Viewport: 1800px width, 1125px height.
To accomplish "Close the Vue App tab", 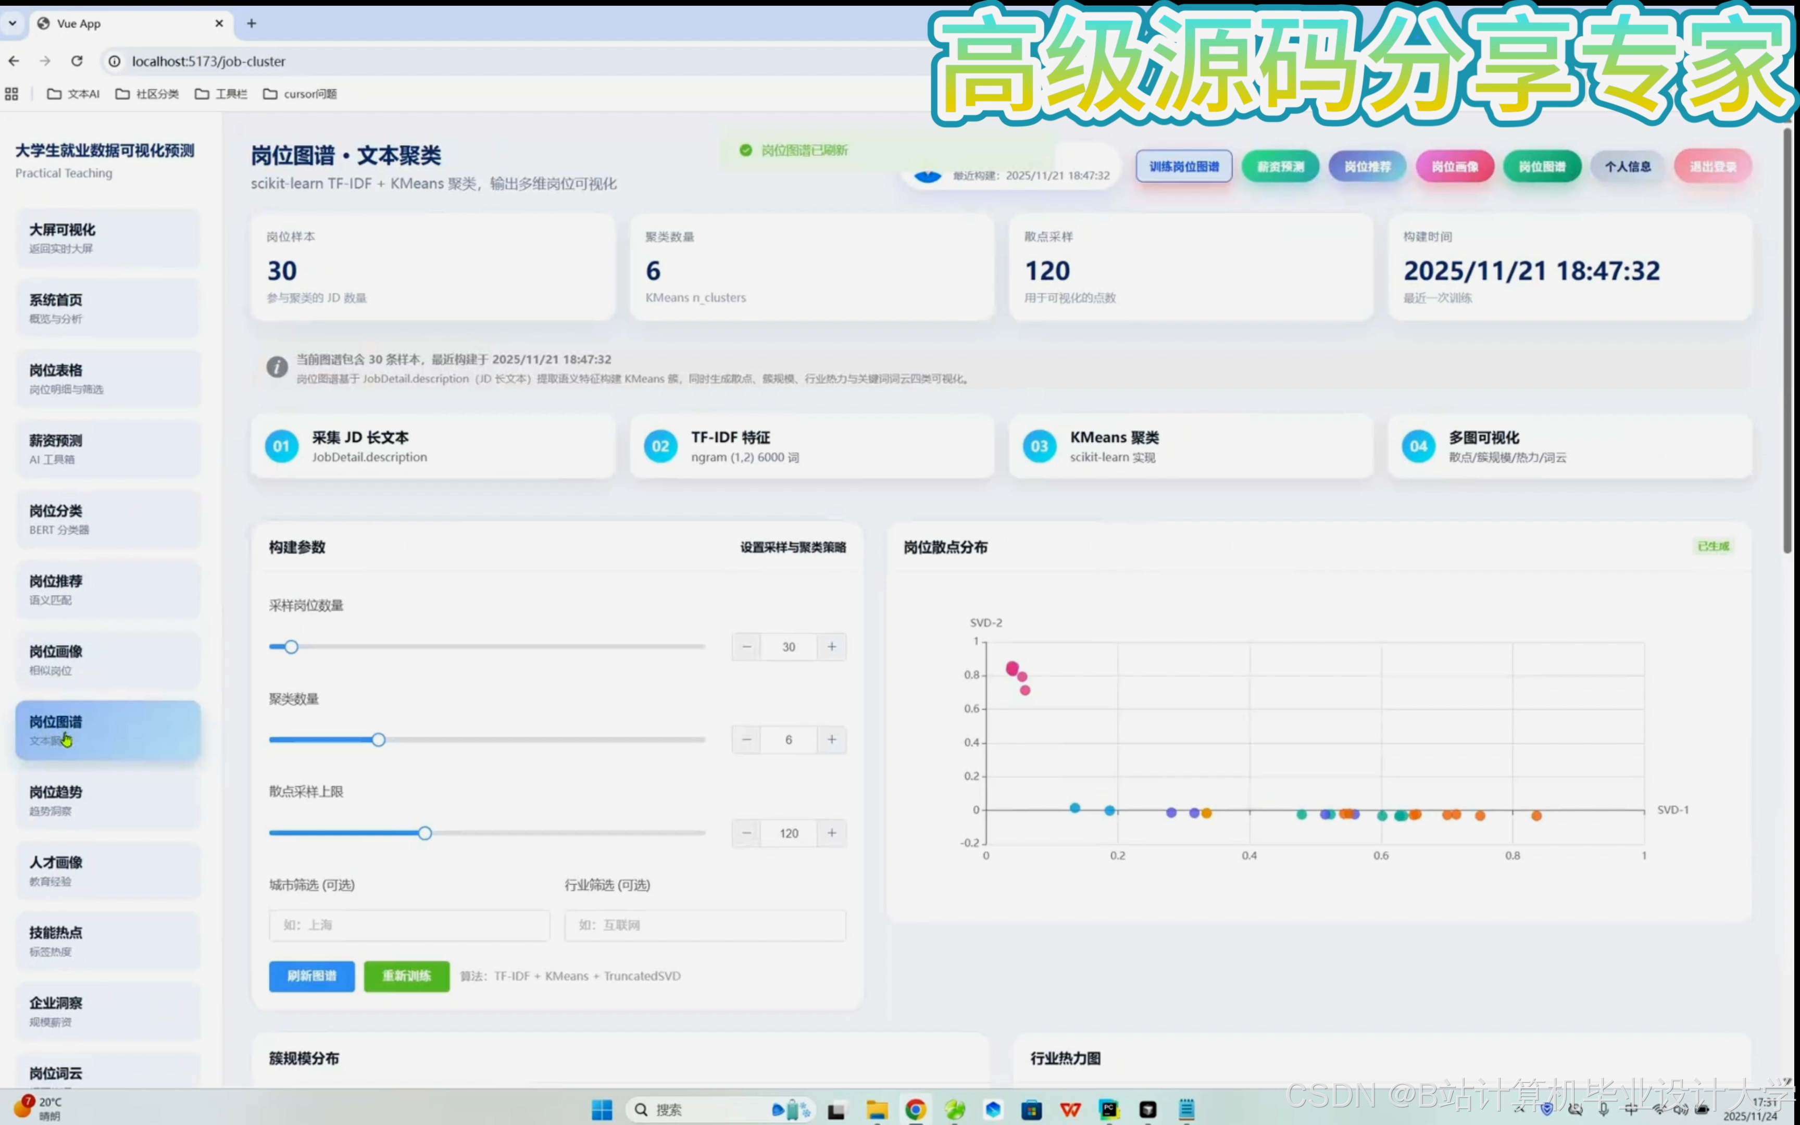I will [219, 23].
